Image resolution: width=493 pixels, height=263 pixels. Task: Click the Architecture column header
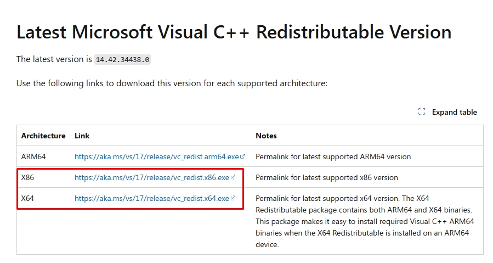[43, 136]
